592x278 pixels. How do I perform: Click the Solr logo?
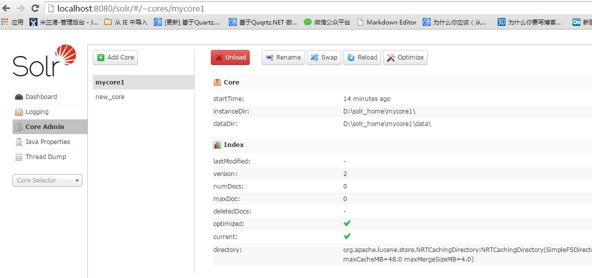click(44, 61)
